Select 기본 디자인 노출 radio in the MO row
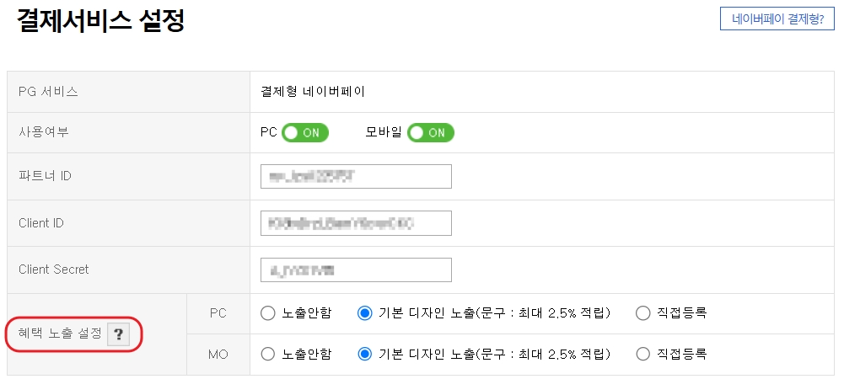This screenshot has height=379, width=844. coord(365,355)
